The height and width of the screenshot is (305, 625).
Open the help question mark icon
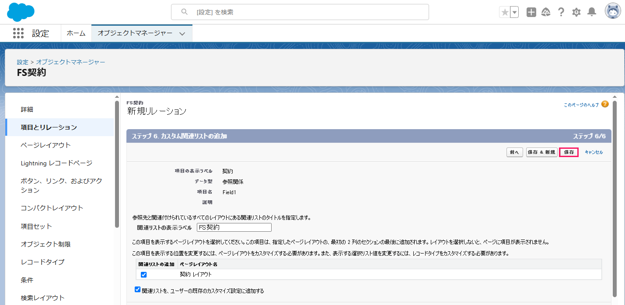[x=561, y=12]
